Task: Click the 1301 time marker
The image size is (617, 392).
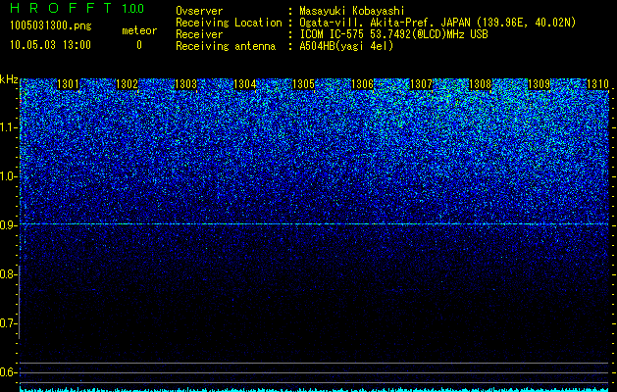Action: point(68,84)
